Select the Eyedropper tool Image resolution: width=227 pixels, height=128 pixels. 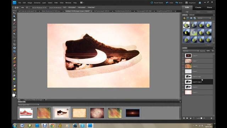click(x=14, y=23)
